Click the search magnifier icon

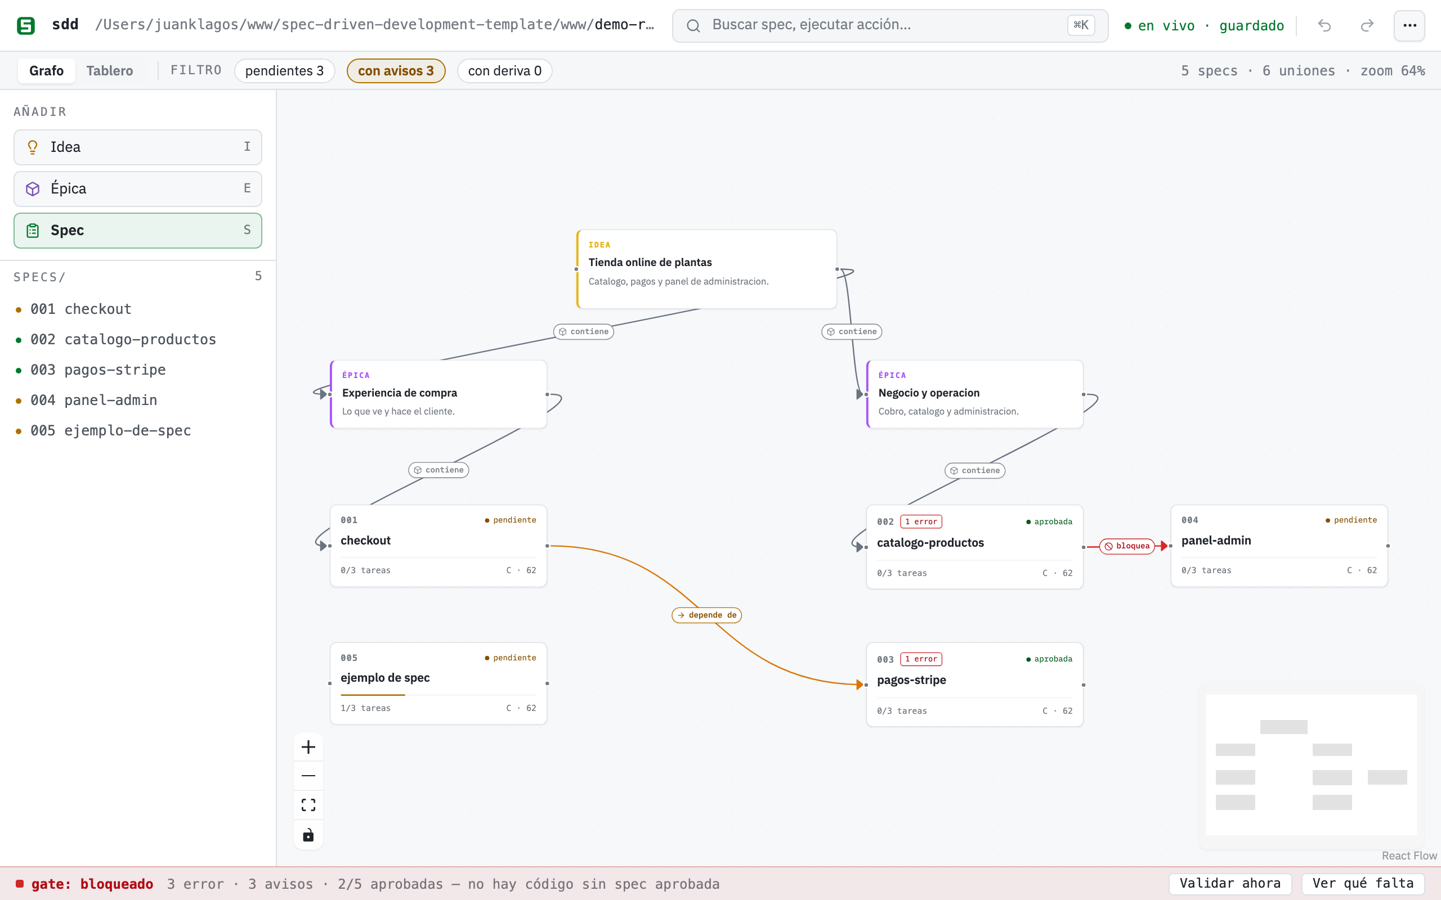tap(693, 26)
